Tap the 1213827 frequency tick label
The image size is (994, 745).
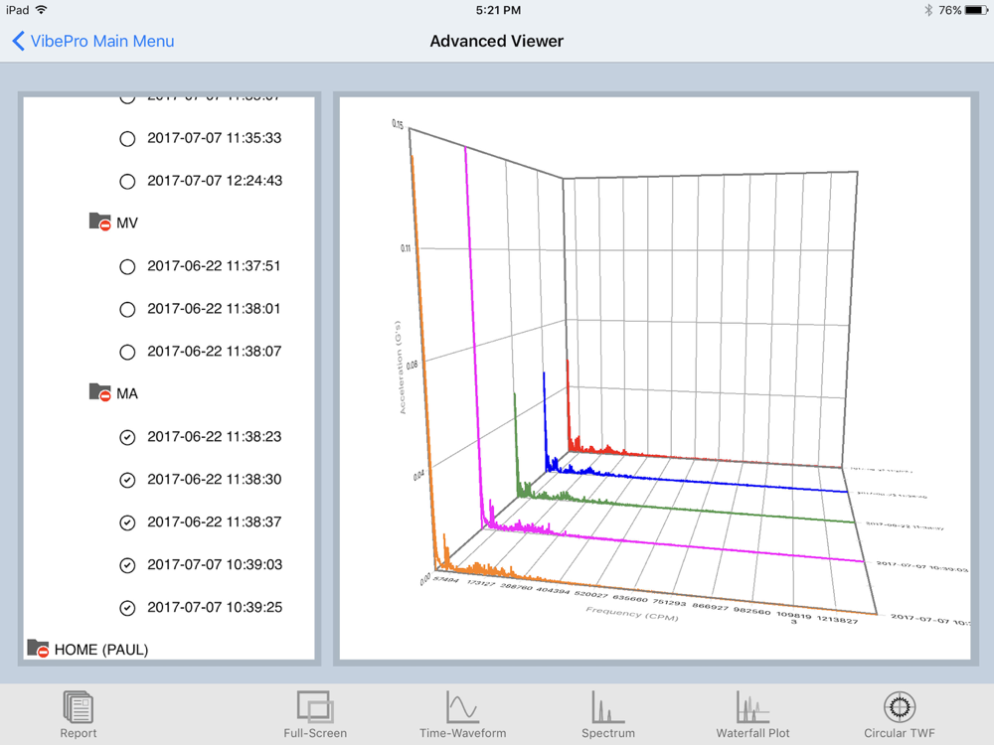click(x=837, y=619)
